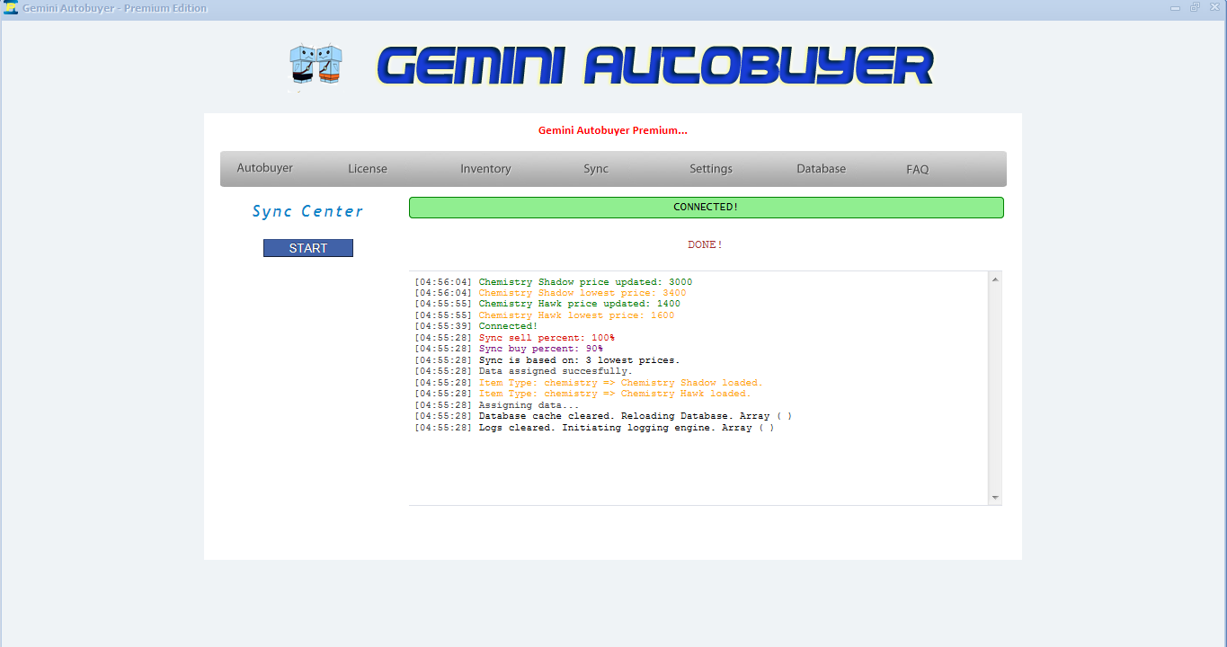Screen dimensions: 1227x647
Task: Open the FAQ tab
Action: coord(917,169)
